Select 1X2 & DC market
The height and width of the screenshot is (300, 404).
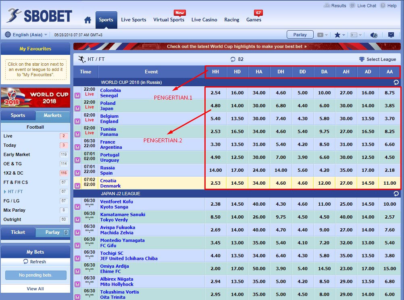click(35, 173)
